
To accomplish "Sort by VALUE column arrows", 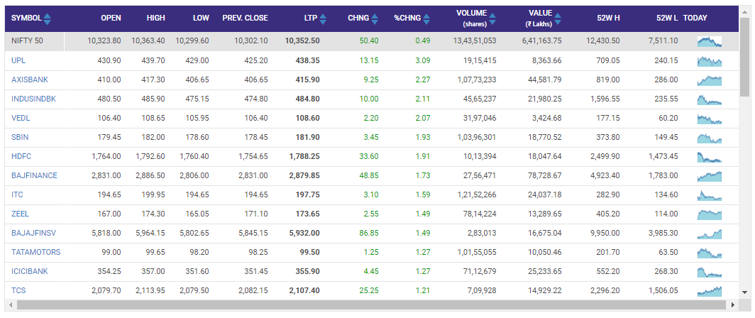I will pyautogui.click(x=558, y=18).
